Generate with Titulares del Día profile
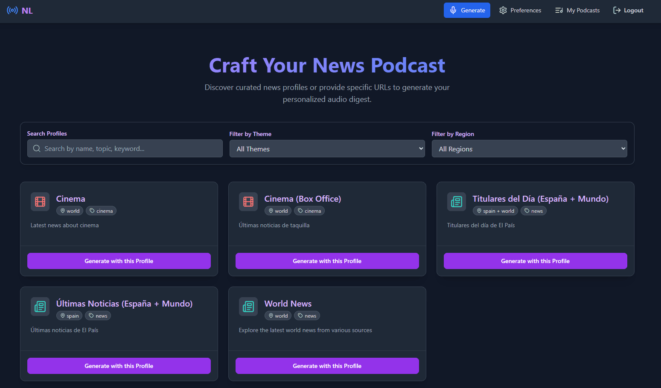The image size is (661, 388). tap(535, 261)
